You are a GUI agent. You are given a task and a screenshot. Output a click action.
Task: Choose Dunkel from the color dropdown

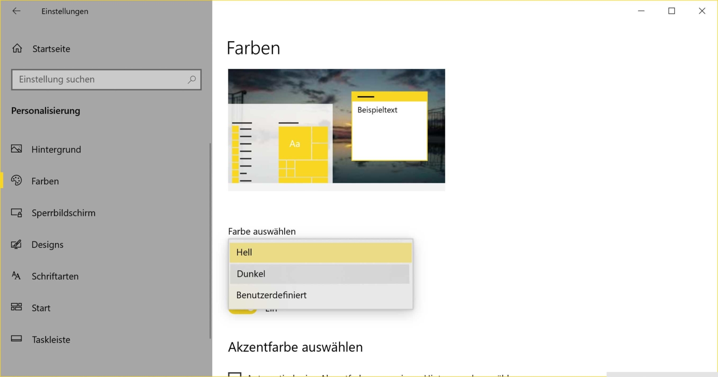pos(320,273)
